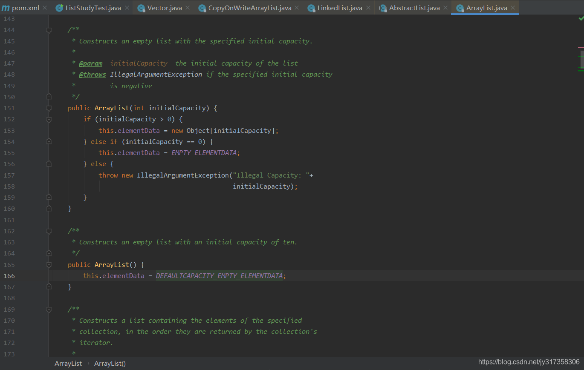Image resolution: width=584 pixels, height=370 pixels.
Task: Fold the if block at line 152
Action: [x=49, y=119]
